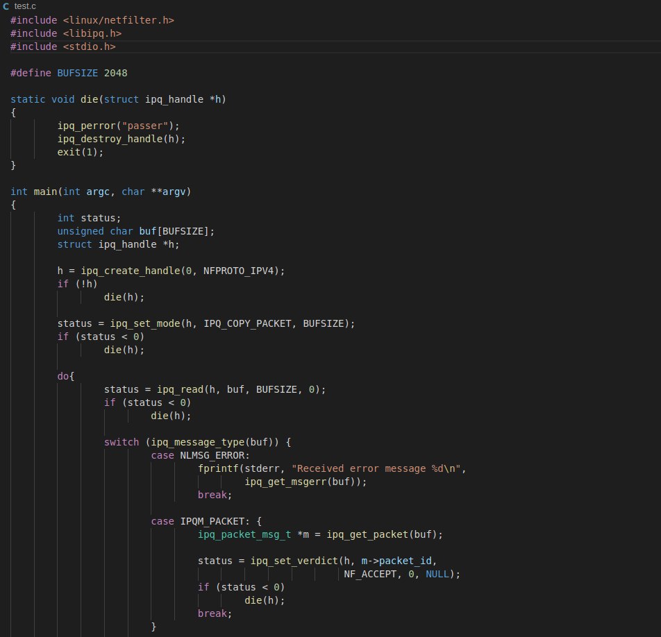Click the 'int status;' declaration
Viewport: 661px width, 637px height.
click(89, 218)
